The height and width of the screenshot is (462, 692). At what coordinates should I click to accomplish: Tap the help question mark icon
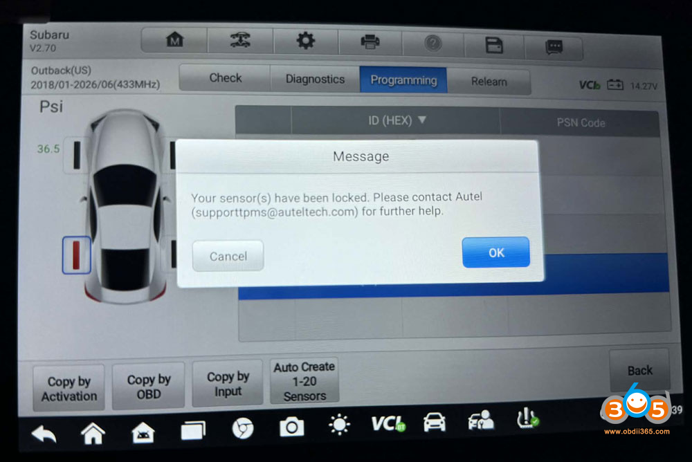432,44
